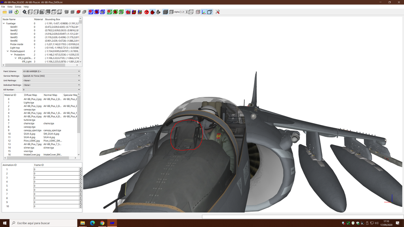
Task: Select the VentR3 node in tree
Action: point(14,34)
